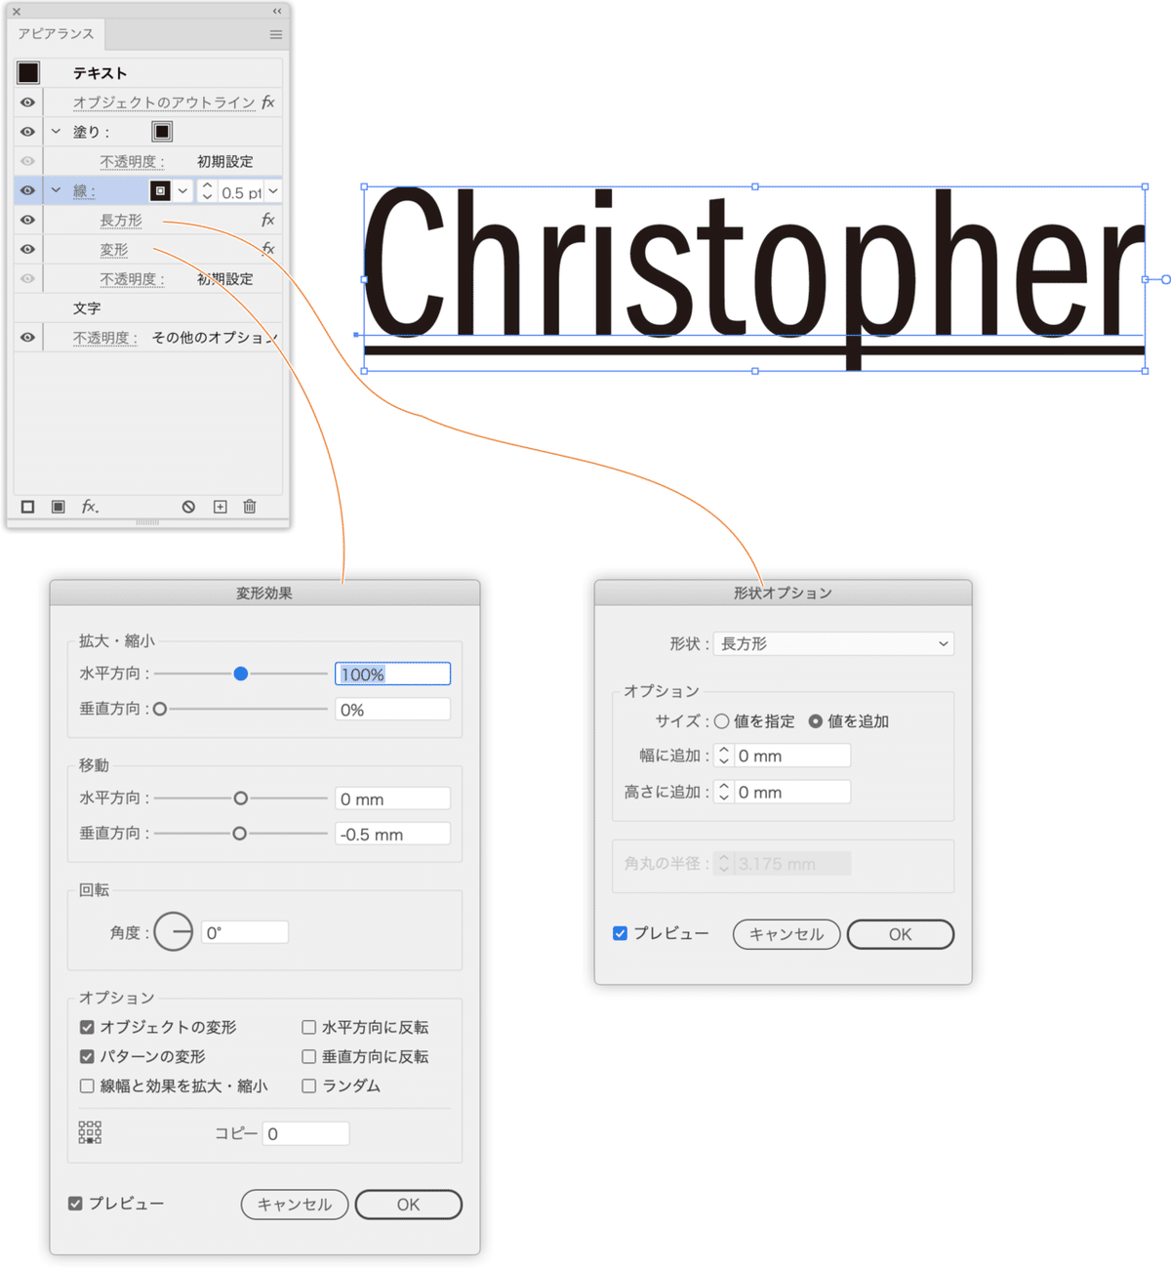The width and height of the screenshot is (1171, 1269).
Task: Toggle visibility of bottom 不透明度 row
Action: pos(27,337)
